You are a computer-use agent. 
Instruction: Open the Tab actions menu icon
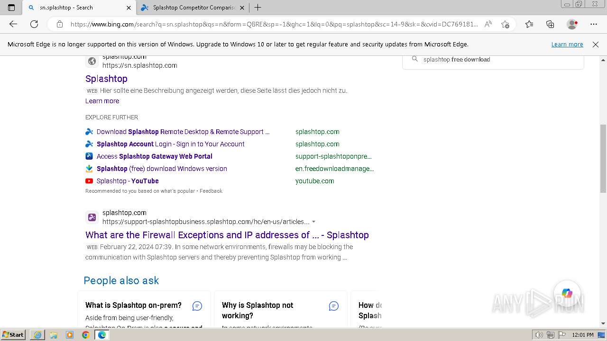pyautogui.click(x=11, y=8)
